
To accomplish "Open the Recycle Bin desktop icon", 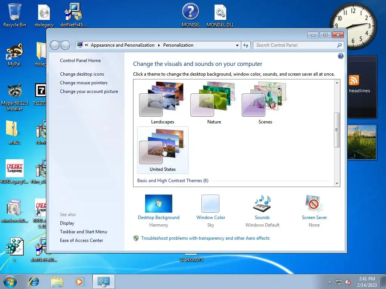I will tap(15, 15).
